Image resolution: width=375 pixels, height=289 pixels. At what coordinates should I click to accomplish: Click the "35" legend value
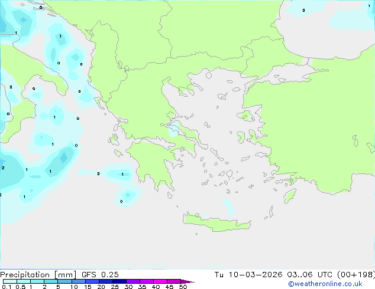[142, 287]
